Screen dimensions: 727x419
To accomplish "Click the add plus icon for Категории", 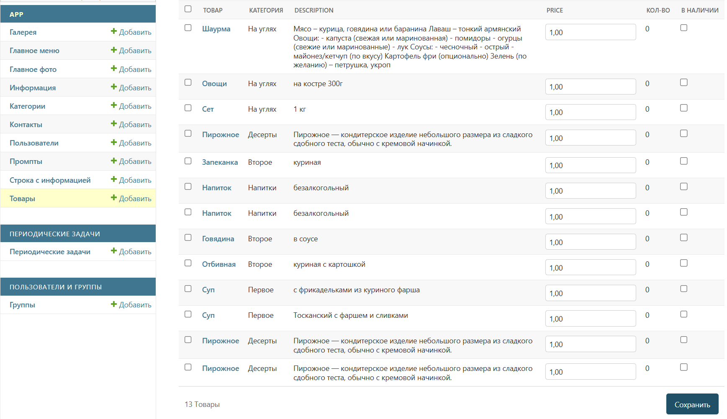I will [x=114, y=105].
